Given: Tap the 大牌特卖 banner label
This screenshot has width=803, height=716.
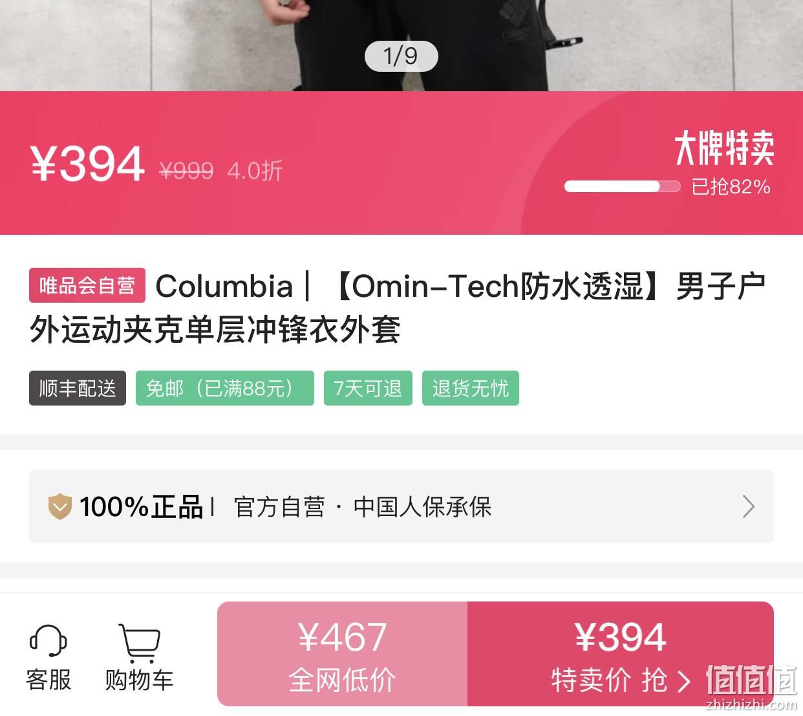Looking at the screenshot, I should (724, 148).
